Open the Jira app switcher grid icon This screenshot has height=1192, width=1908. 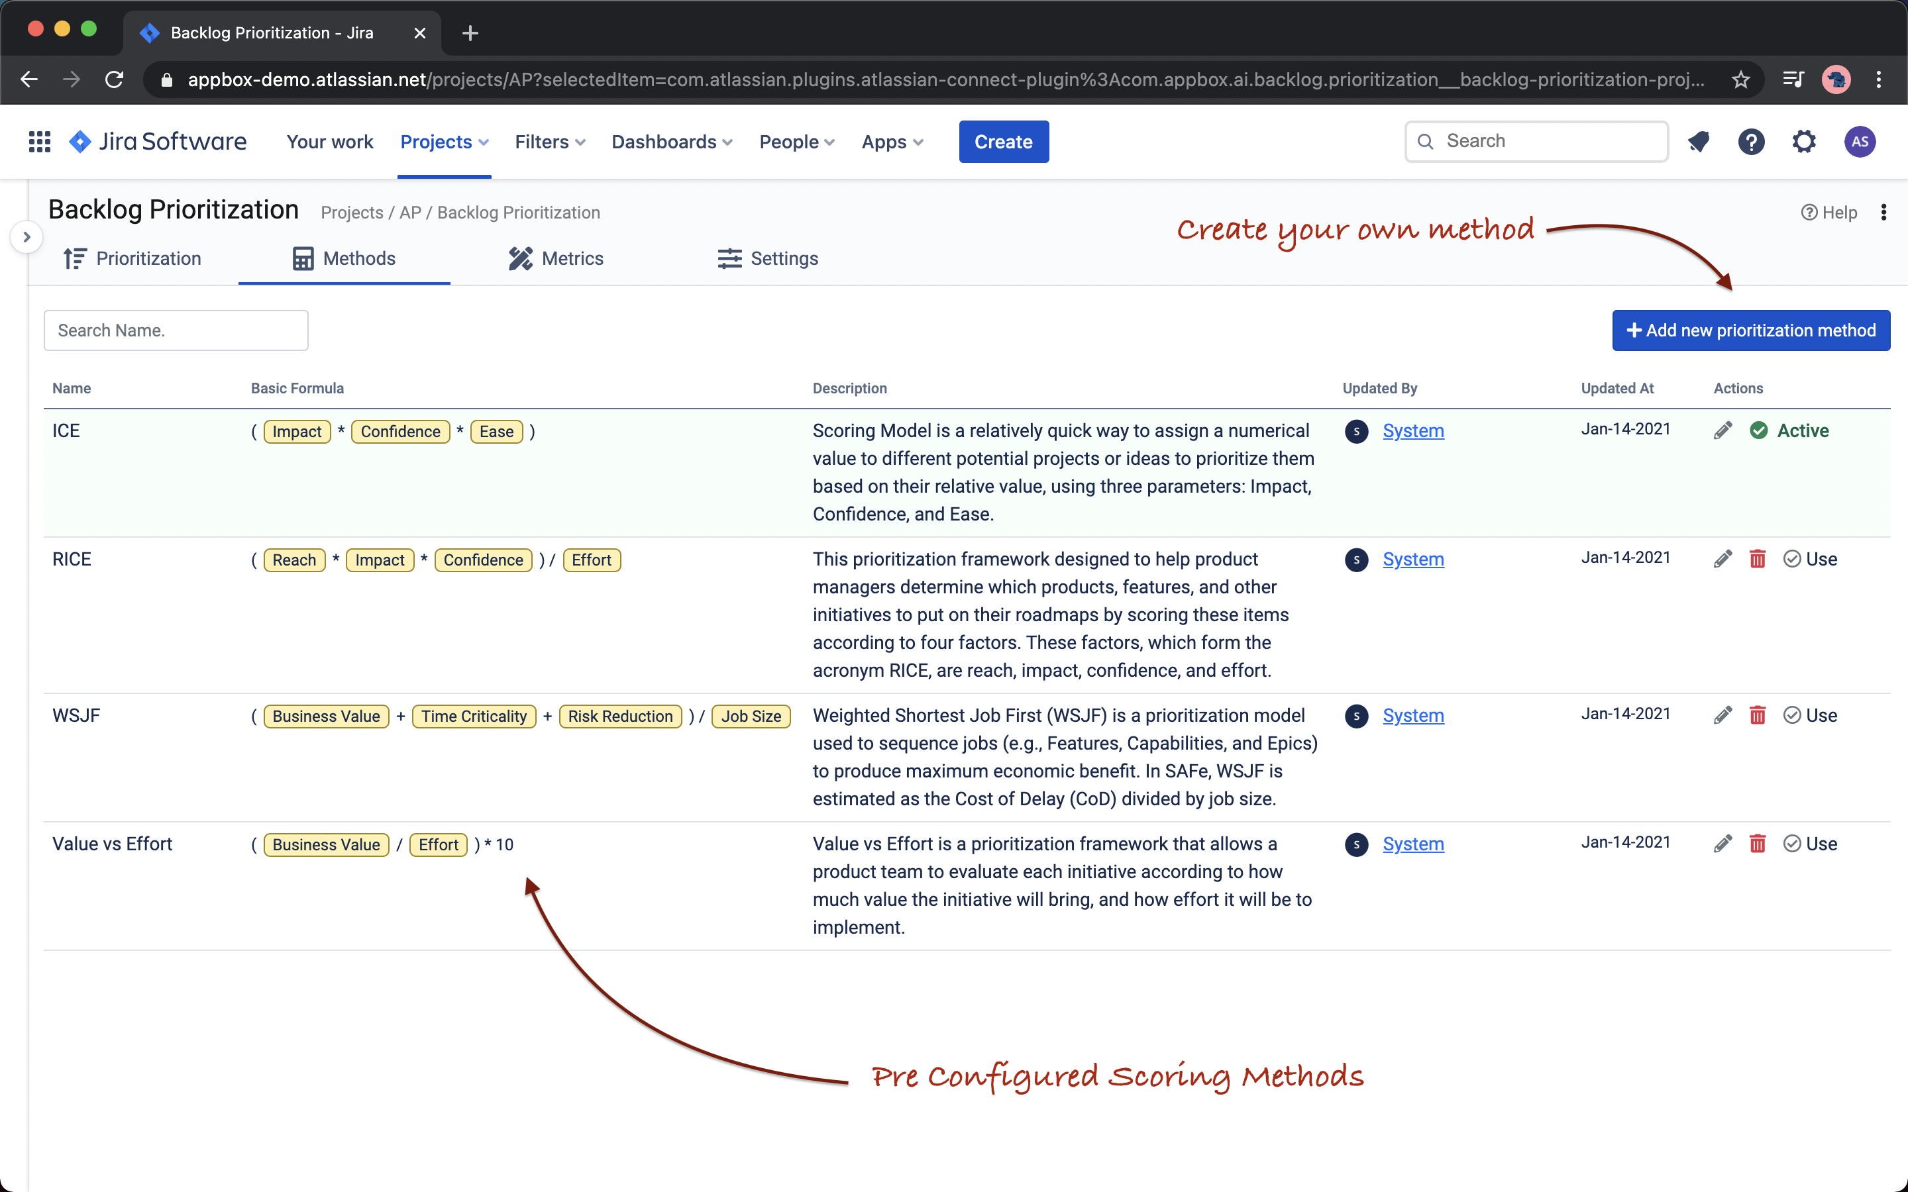click(x=40, y=142)
